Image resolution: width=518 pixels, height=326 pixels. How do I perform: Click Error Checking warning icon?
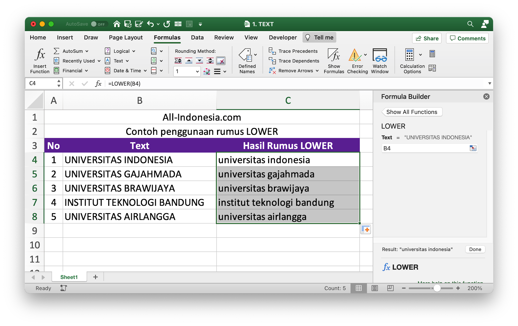355,55
